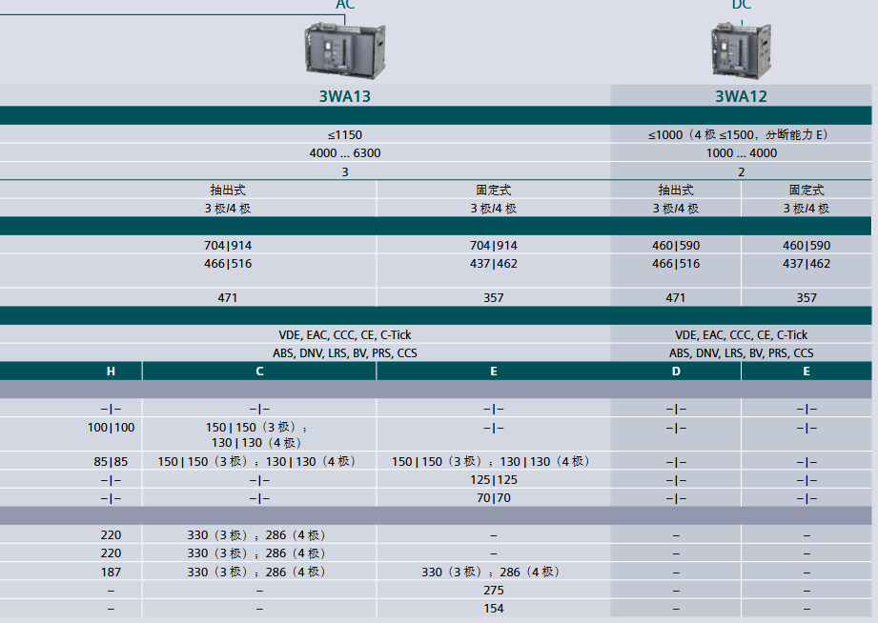The width and height of the screenshot is (878, 623).
Task: Click the DC label above the 3WA12 image
Action: pos(741,5)
